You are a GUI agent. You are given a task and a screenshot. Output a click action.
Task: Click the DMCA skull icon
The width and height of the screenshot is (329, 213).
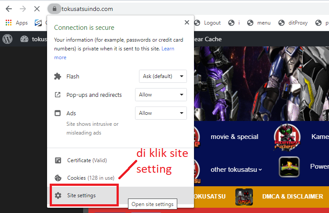coord(244,197)
